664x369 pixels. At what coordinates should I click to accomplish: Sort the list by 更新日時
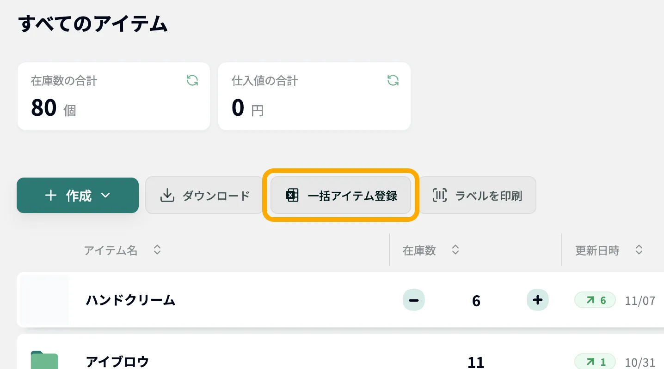pos(639,250)
